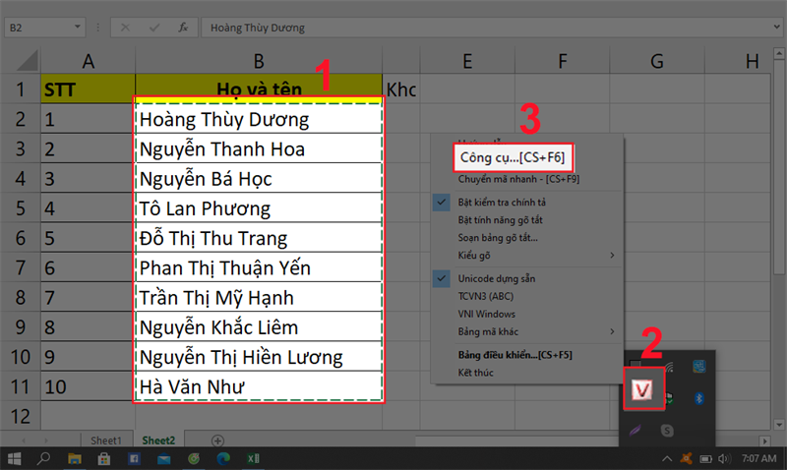Click the Excel icon on the taskbar
The image size is (787, 470).
pyautogui.click(x=253, y=458)
